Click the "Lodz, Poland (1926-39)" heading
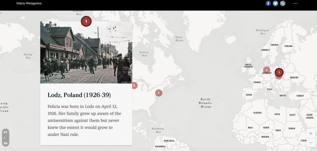Image resolution: width=317 pixels, height=151 pixels. click(x=79, y=95)
